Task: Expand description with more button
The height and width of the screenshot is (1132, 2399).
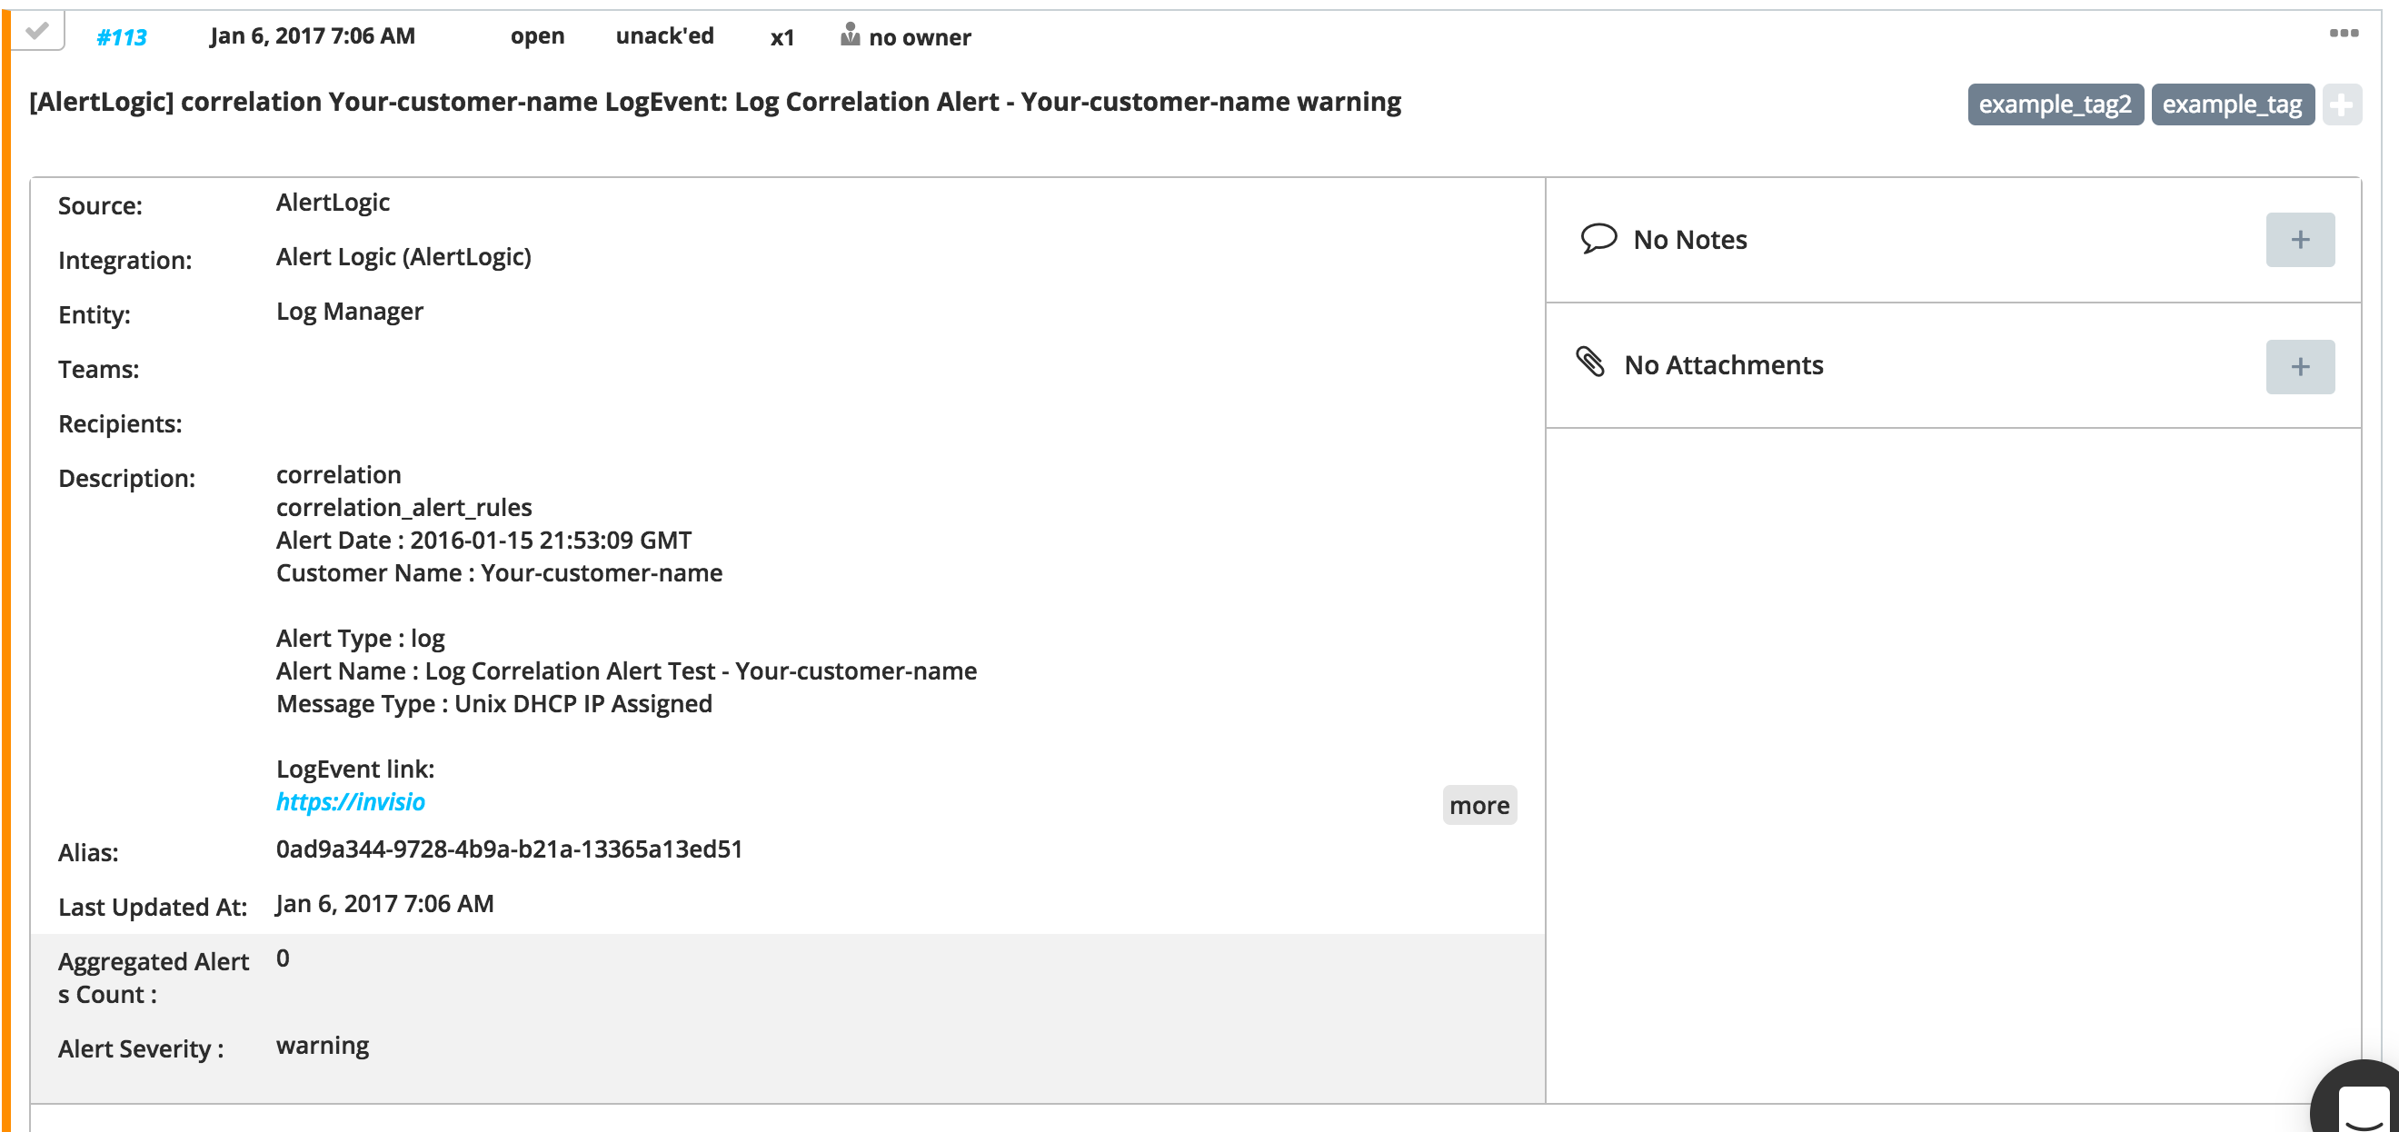Action: tap(1478, 805)
